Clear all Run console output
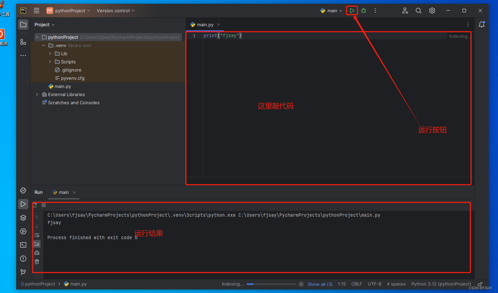 (37, 262)
